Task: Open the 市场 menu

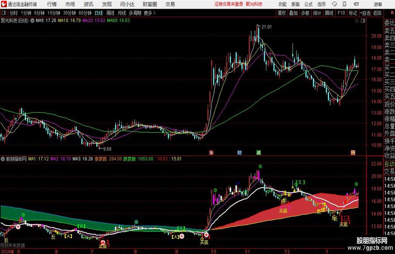Action: pos(70,4)
